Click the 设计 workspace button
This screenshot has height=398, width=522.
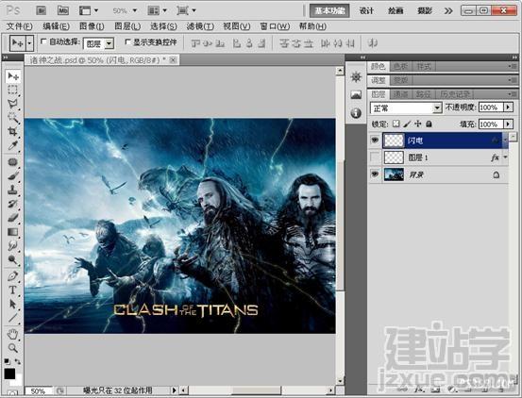pyautogui.click(x=366, y=10)
